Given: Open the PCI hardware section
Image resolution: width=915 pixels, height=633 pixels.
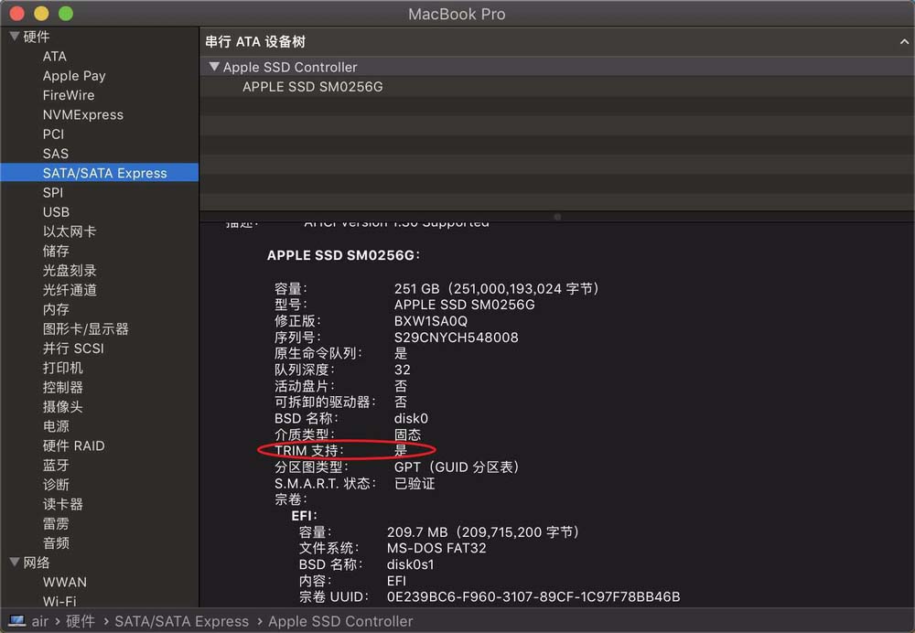Looking at the screenshot, I should point(53,134).
